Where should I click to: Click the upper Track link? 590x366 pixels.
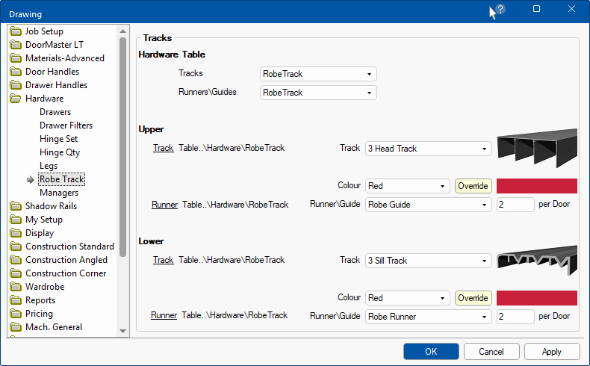pyautogui.click(x=163, y=148)
